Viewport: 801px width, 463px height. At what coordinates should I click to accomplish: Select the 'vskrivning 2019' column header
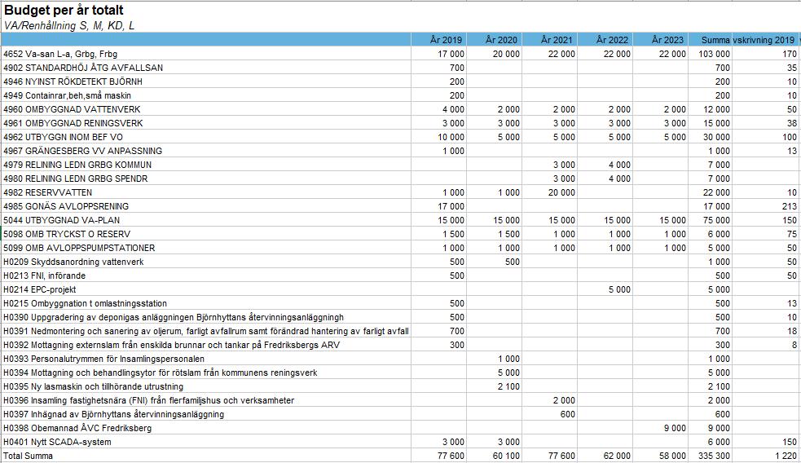point(764,40)
